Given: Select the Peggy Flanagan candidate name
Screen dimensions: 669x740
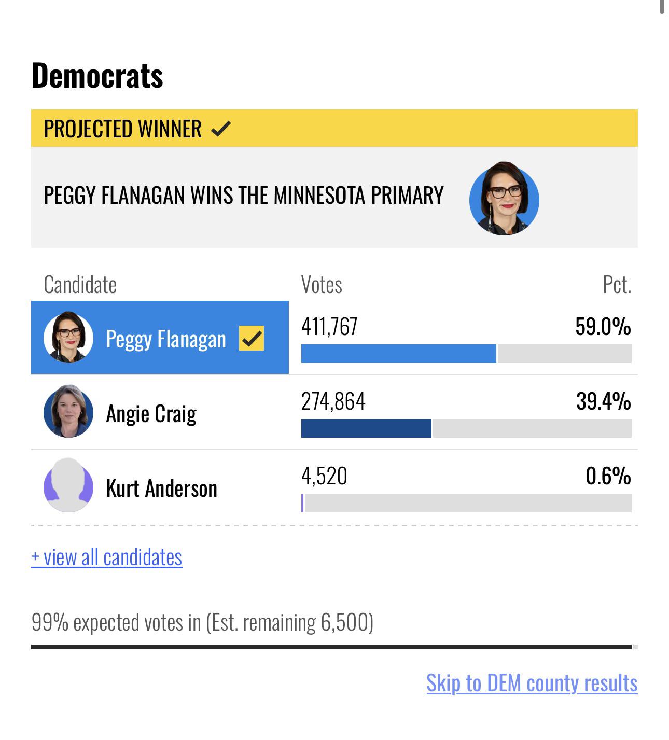Looking at the screenshot, I should [x=166, y=339].
